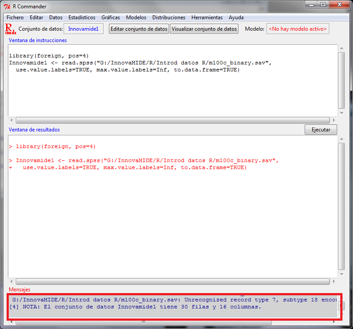Click the Ventana de resultados label
This screenshot has height=329, width=353.
tap(34, 130)
